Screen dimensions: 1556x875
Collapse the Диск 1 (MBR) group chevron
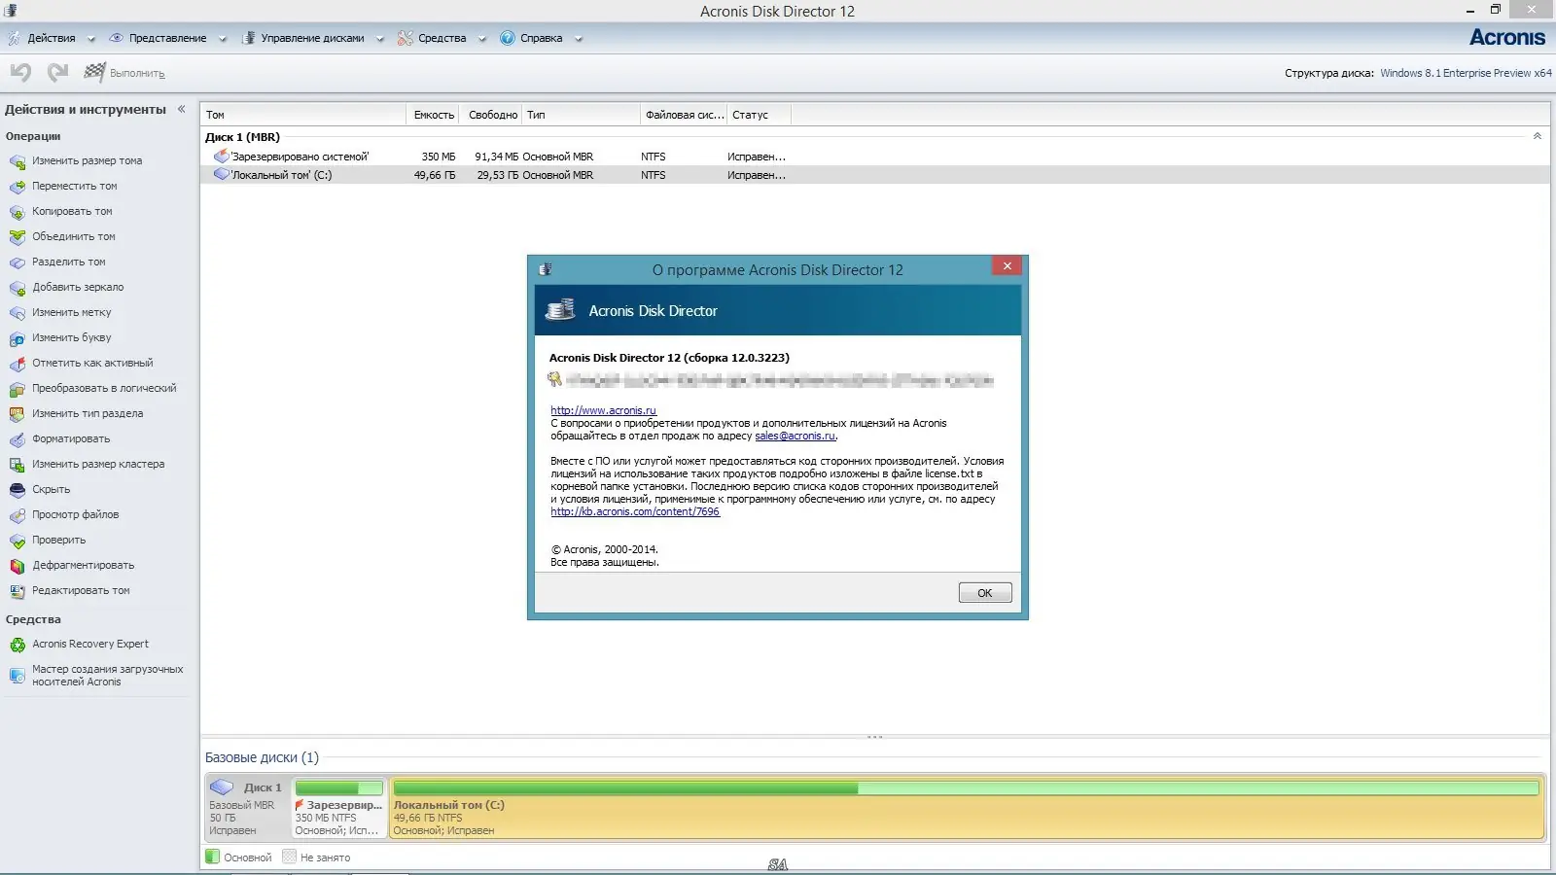click(x=1538, y=136)
